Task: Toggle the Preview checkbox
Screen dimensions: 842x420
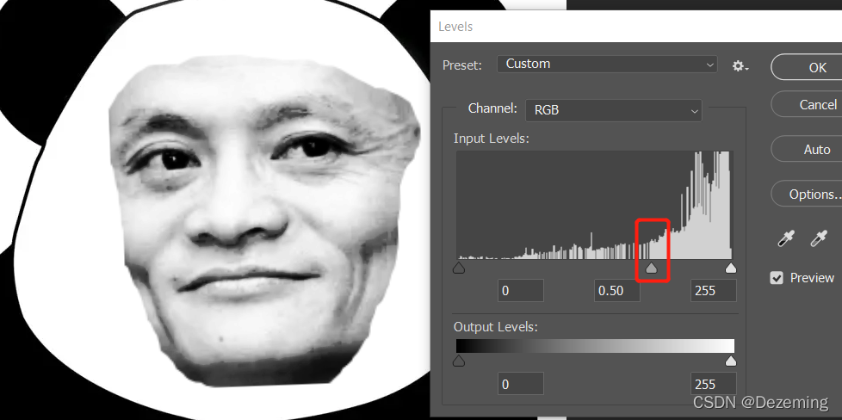Action: (x=777, y=278)
